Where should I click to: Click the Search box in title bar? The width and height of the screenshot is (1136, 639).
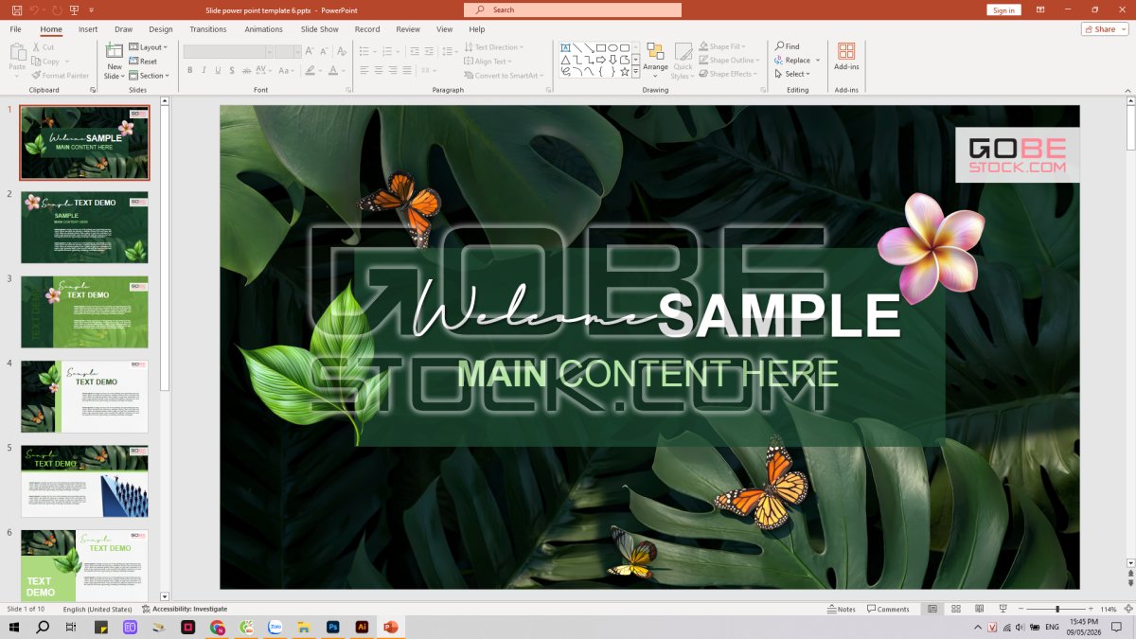[x=573, y=9]
